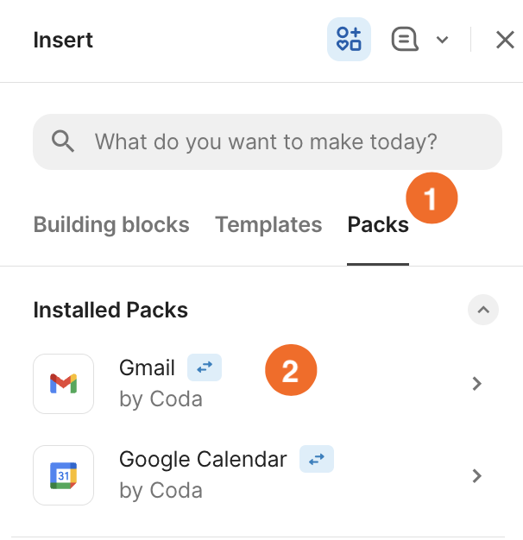This screenshot has height=540, width=523.
Task: Expand the dropdown arrow next to comments
Action: 442,40
